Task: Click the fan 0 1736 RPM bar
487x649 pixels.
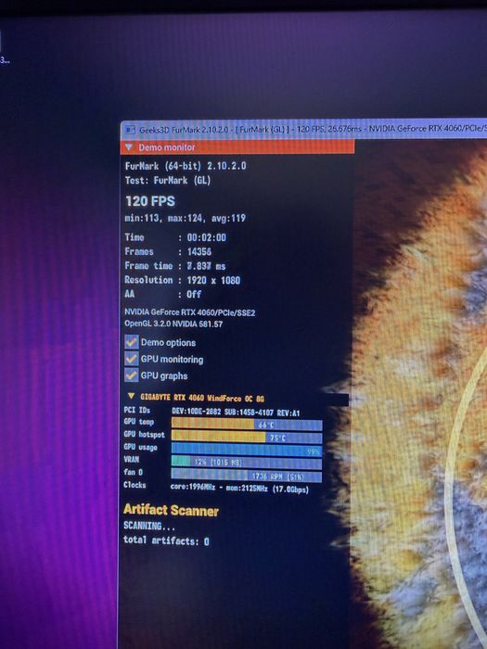Action: 247,476
